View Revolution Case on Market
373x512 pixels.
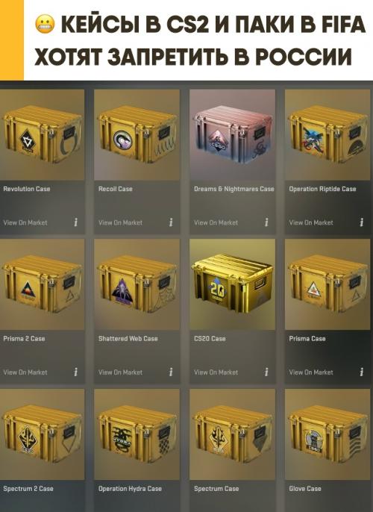25,222
